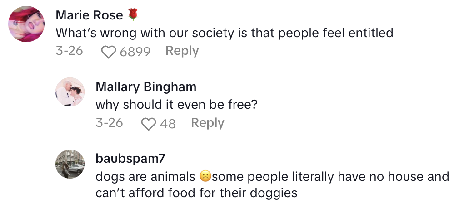Reply to Marie Rose's comment

(182, 51)
